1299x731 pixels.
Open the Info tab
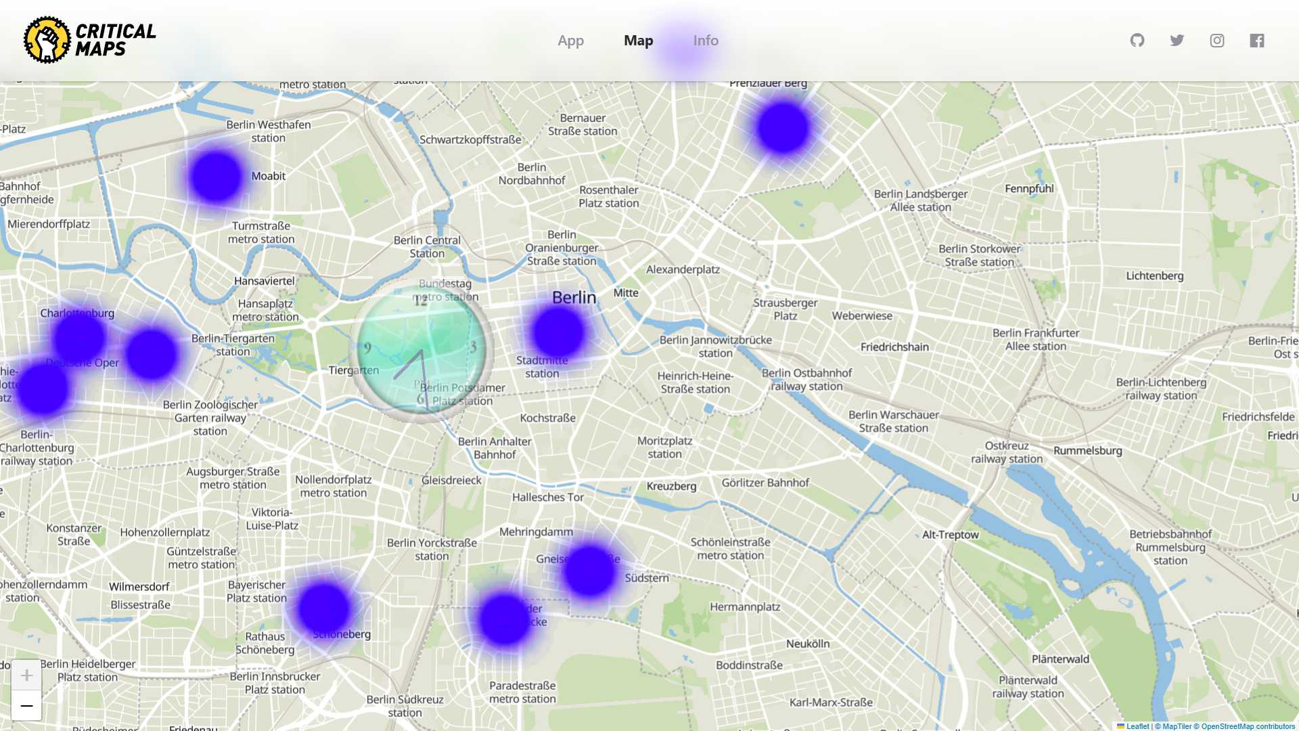tap(706, 41)
